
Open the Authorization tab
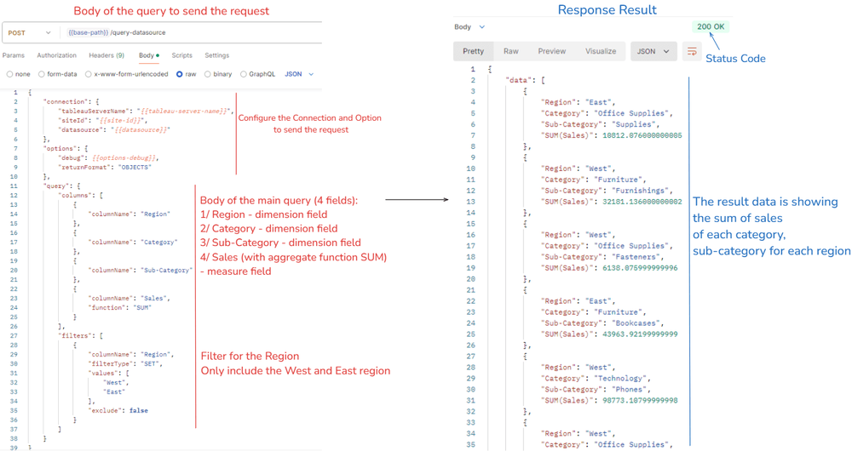pyautogui.click(x=56, y=55)
